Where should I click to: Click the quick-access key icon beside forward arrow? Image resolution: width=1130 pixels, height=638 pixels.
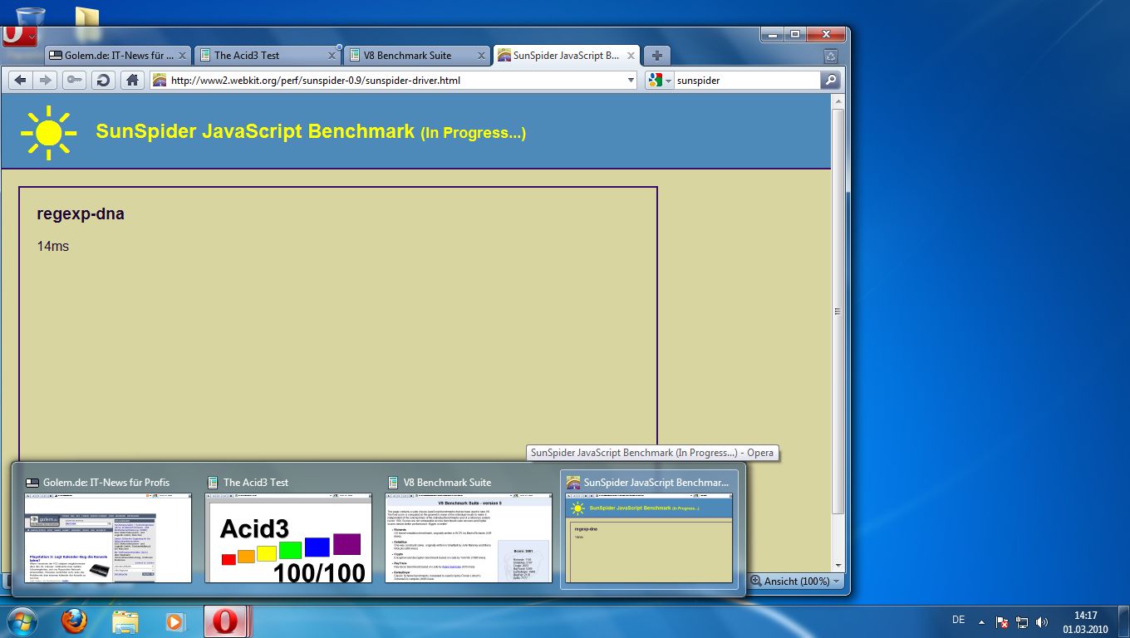[x=73, y=80]
